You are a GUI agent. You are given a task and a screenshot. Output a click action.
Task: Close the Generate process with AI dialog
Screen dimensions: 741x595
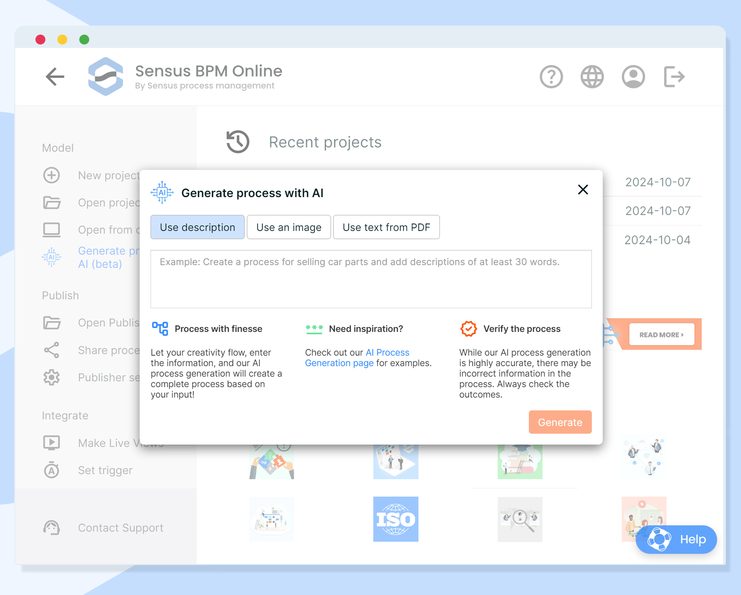tap(583, 190)
